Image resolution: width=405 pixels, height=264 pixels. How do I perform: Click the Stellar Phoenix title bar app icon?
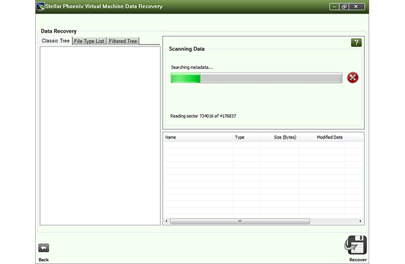(40, 6)
